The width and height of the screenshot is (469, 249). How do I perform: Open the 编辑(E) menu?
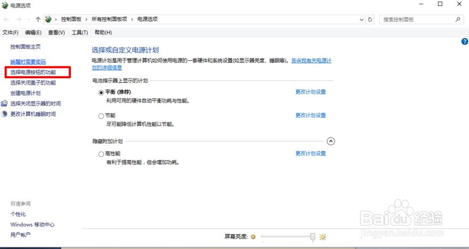[x=33, y=33]
